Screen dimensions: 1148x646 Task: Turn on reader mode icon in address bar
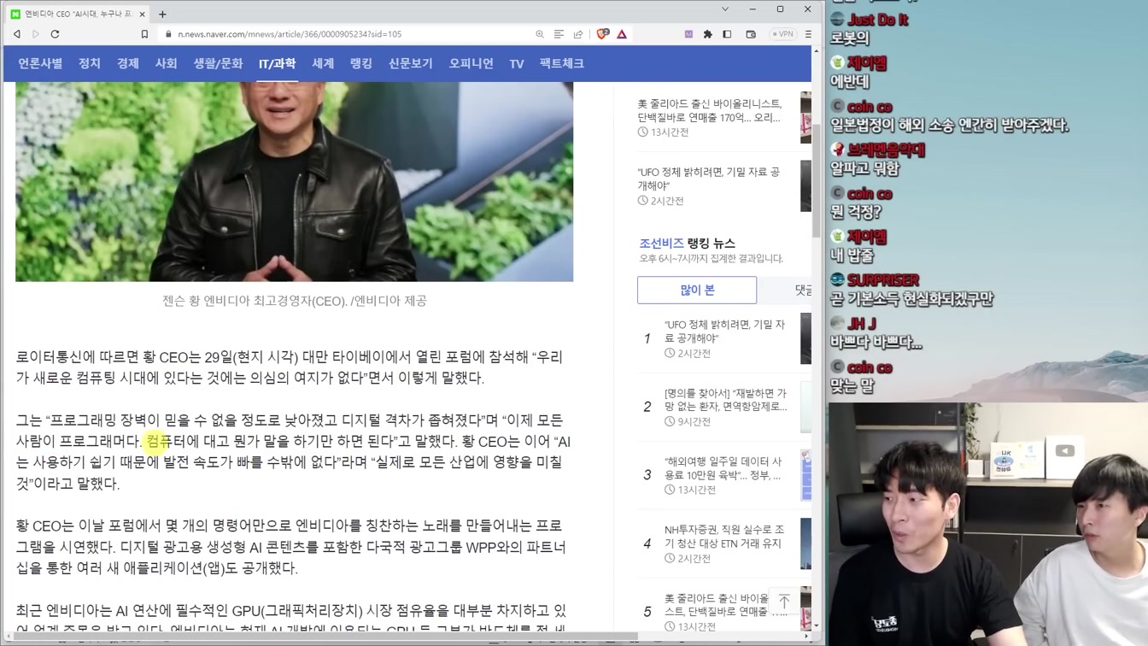(559, 34)
